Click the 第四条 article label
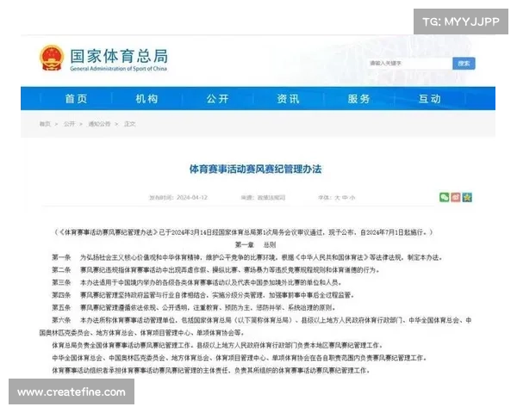 (61, 295)
